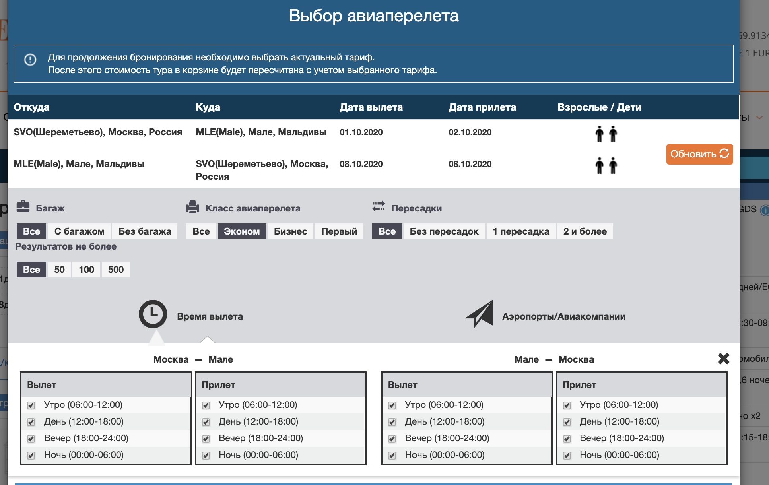Select Бизнес flight class
This screenshot has height=485, width=769.
tap(290, 231)
